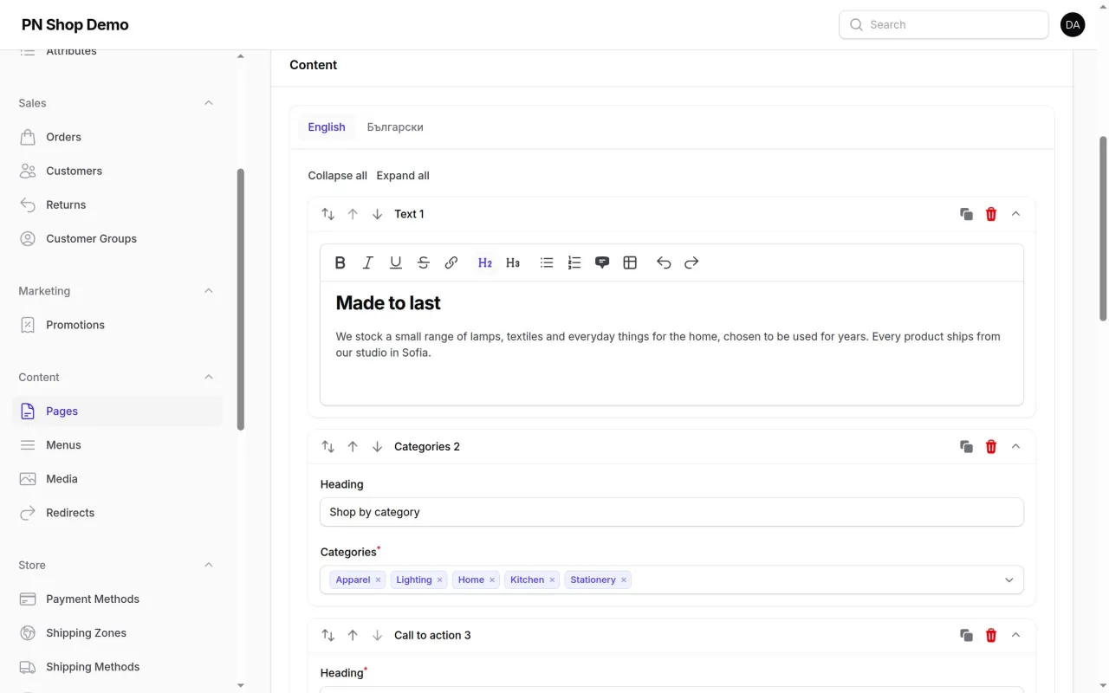Duplicate the Text 1 block
This screenshot has width=1109, height=693.
966,214
